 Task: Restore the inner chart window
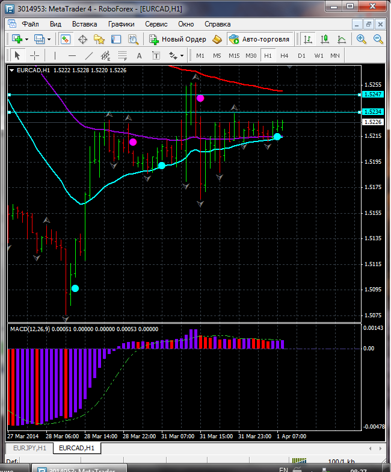(x=368, y=24)
